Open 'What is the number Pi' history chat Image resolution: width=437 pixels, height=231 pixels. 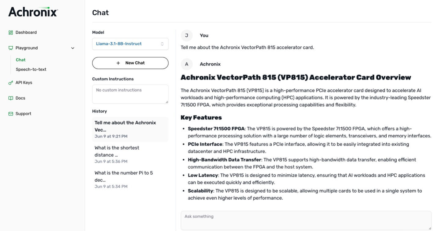pyautogui.click(x=130, y=179)
